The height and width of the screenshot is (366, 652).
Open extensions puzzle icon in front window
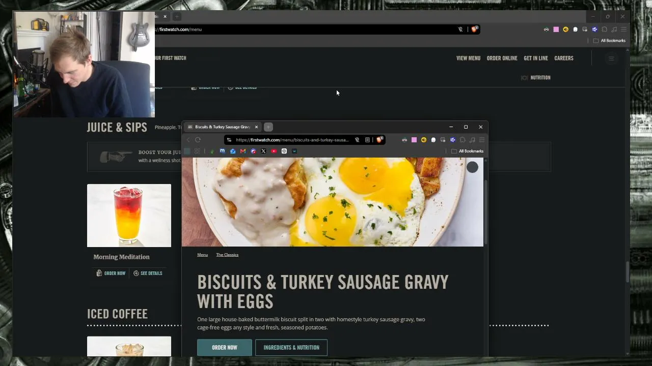click(463, 140)
